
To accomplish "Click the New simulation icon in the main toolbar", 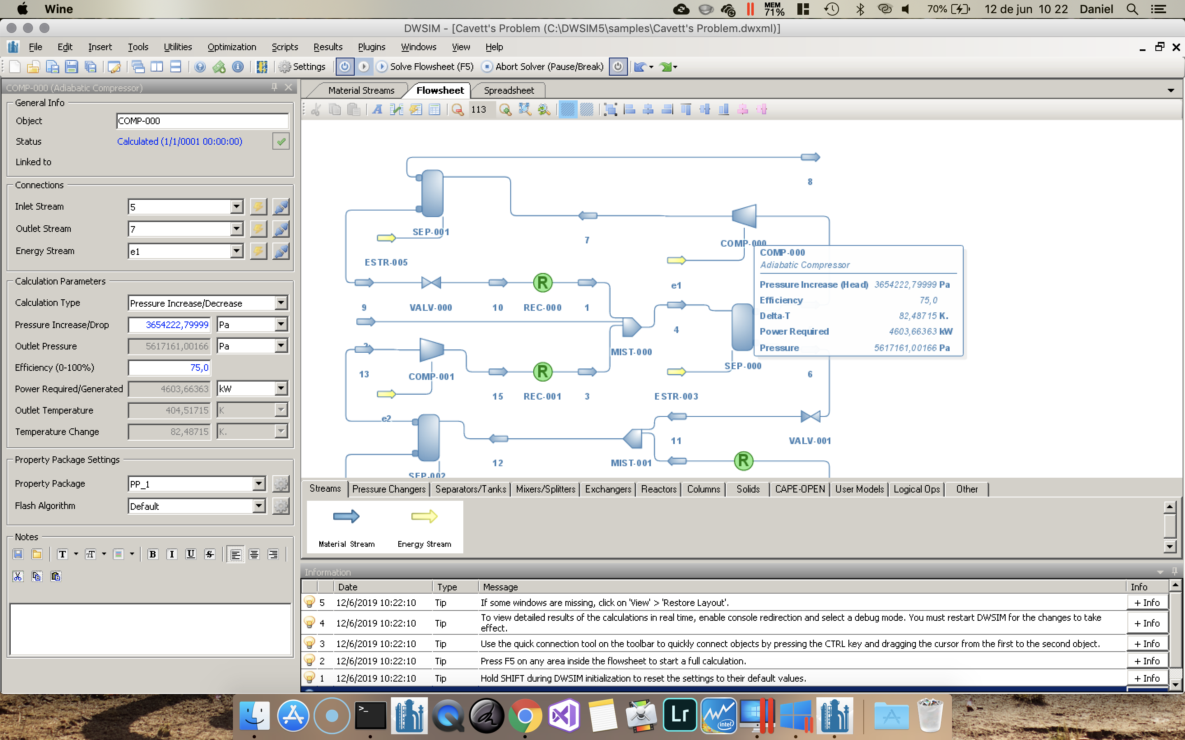I will (14, 67).
